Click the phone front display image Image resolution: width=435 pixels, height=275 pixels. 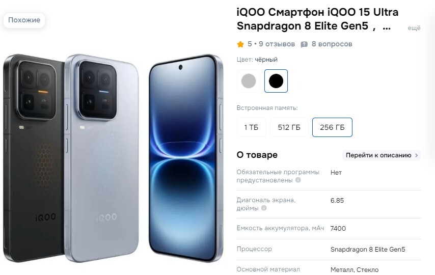tap(186, 158)
